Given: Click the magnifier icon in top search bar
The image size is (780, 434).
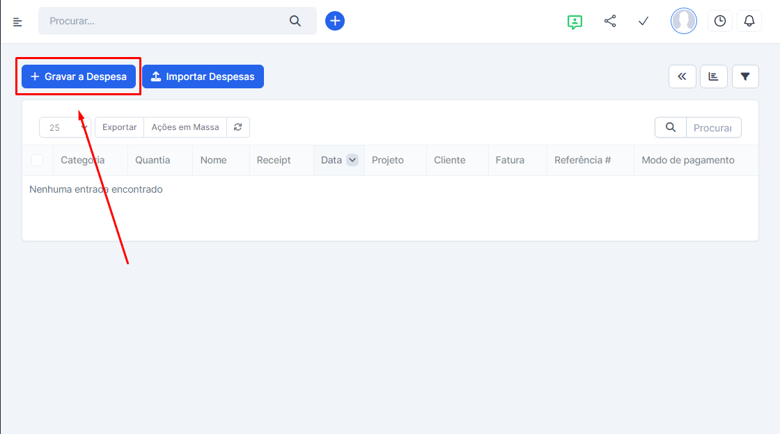Looking at the screenshot, I should (295, 21).
